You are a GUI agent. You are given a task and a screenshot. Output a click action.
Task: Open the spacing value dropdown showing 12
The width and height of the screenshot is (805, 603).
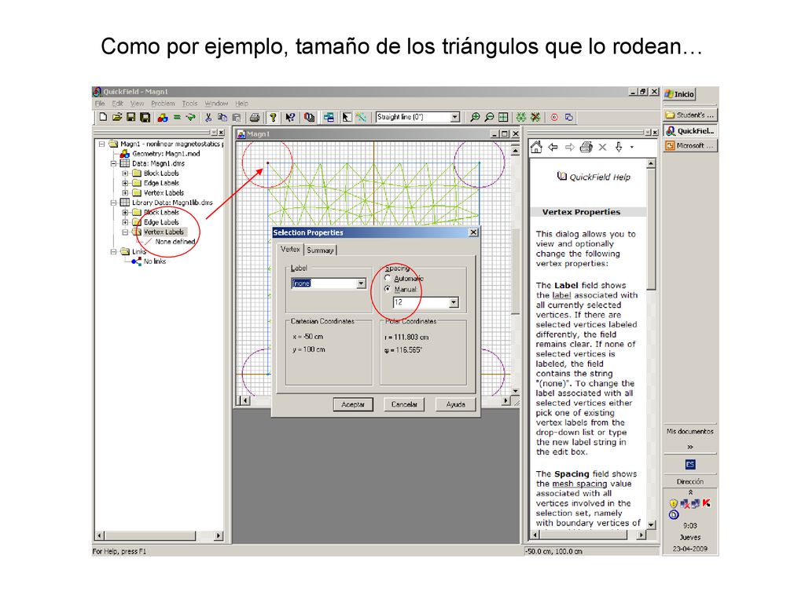pyautogui.click(x=454, y=302)
